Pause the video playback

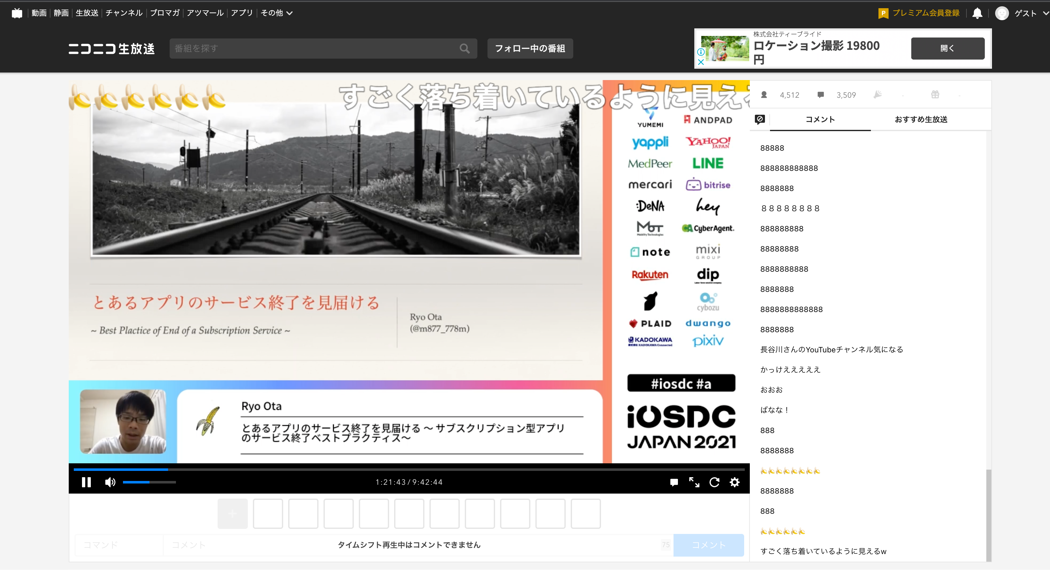click(86, 482)
